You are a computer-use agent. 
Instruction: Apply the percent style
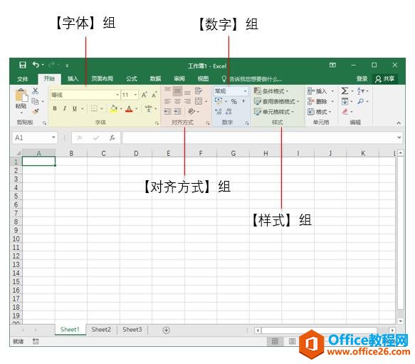234,101
